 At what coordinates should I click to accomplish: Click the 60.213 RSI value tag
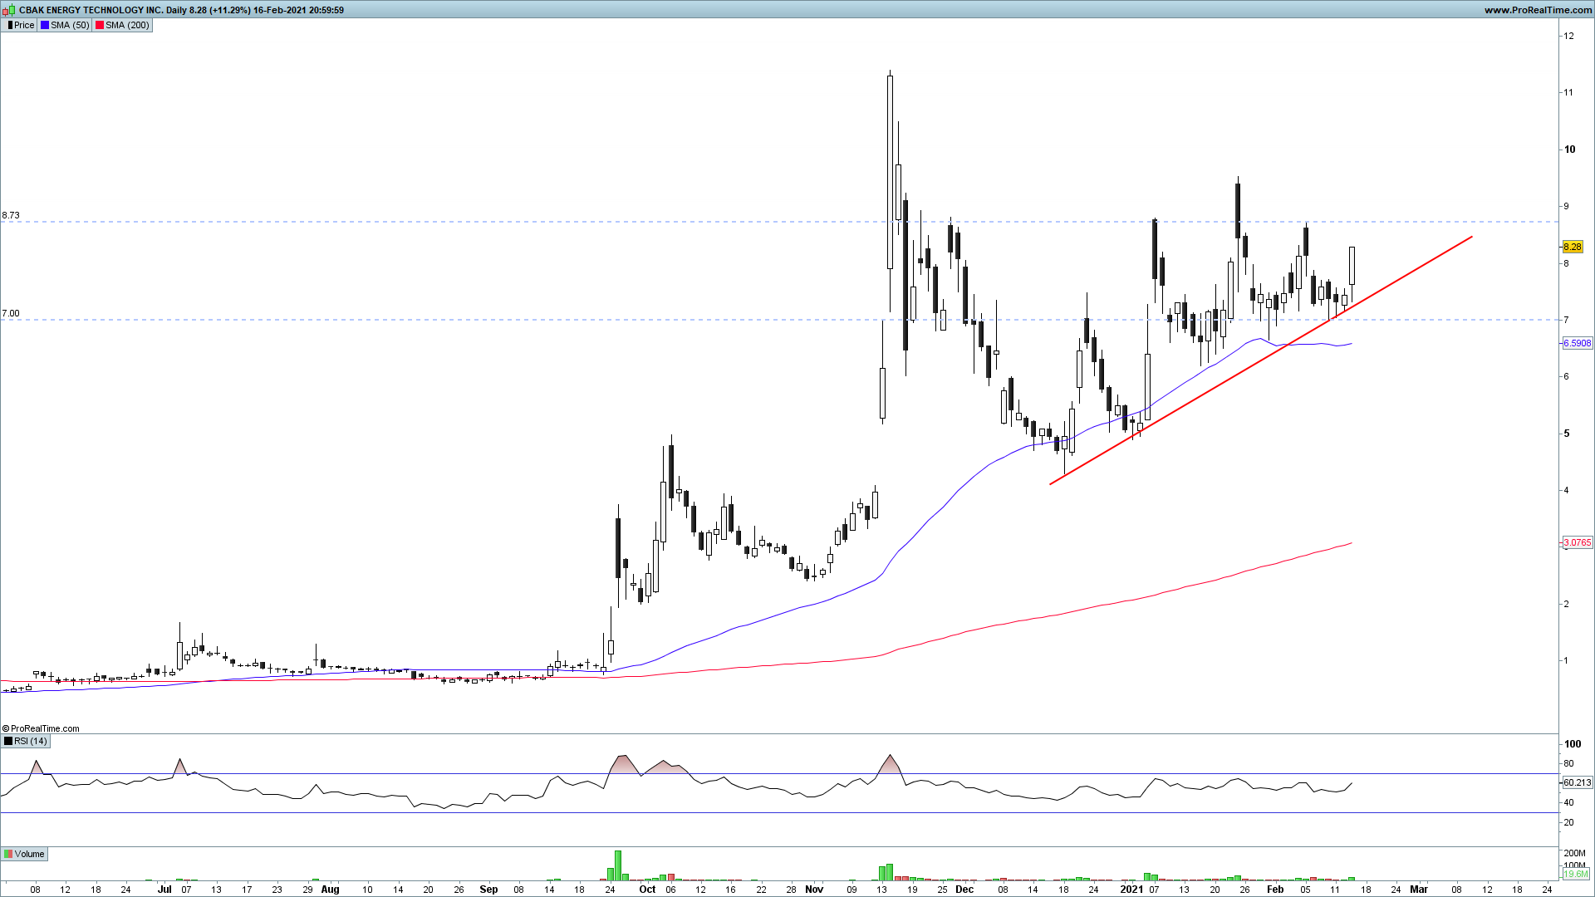[1577, 782]
